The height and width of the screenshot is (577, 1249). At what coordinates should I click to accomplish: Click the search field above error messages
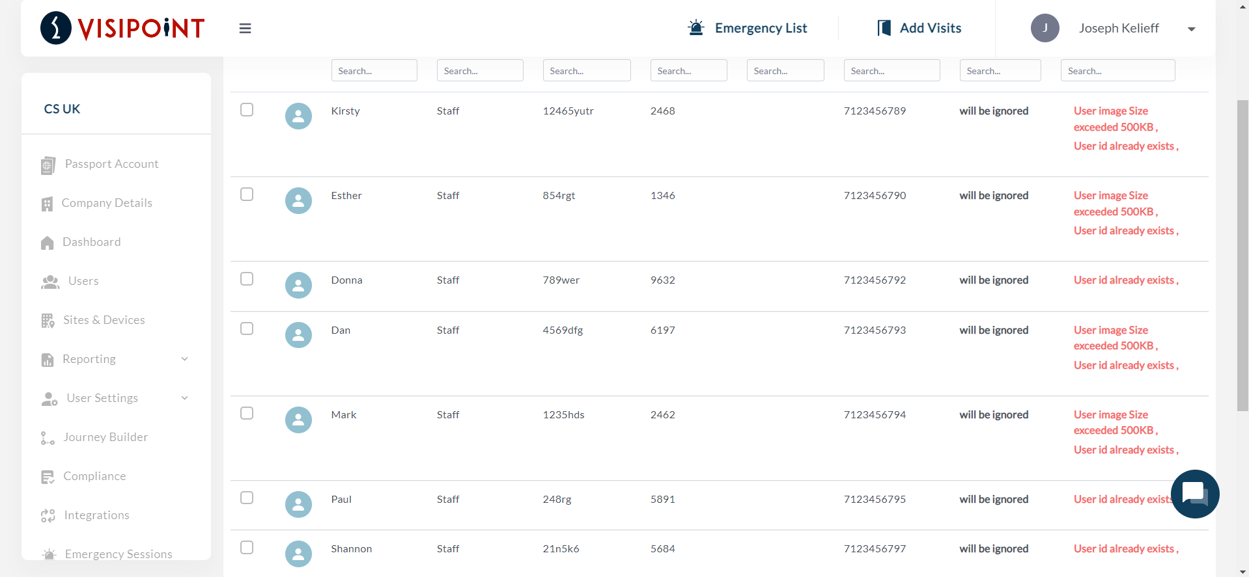point(1117,70)
